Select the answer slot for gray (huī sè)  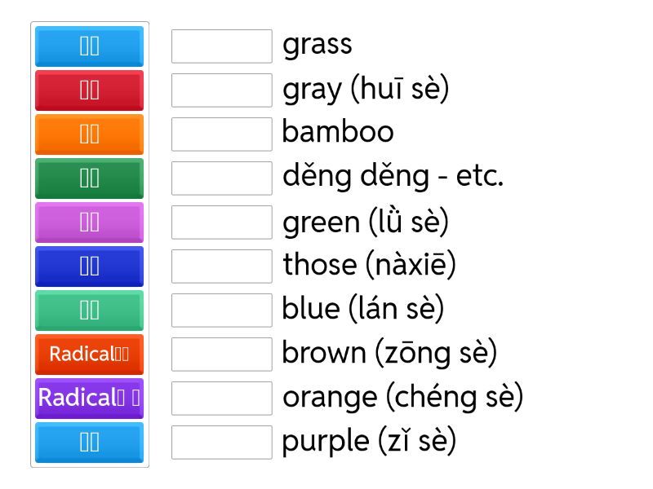[221, 90]
